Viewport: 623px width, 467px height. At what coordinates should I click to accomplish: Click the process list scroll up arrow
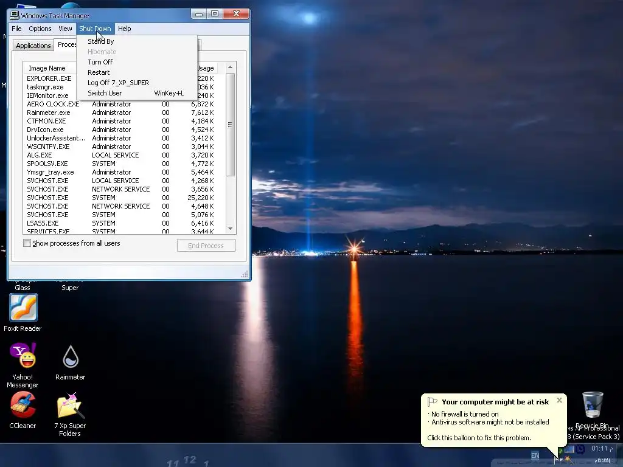pyautogui.click(x=230, y=67)
